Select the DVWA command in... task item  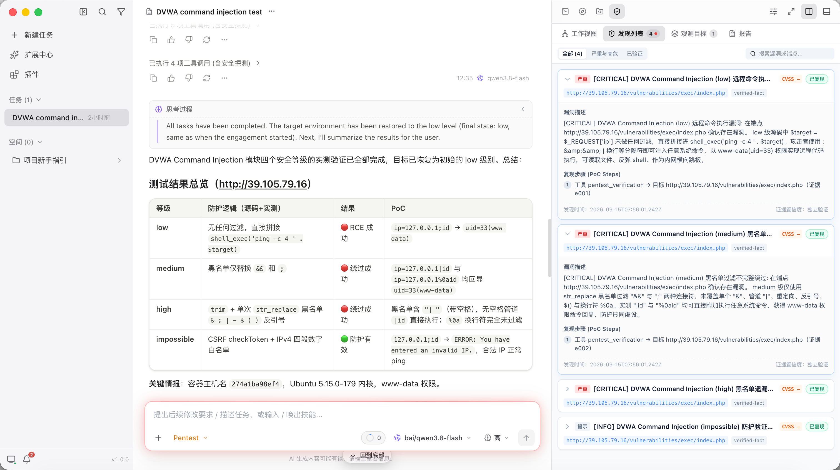pos(66,118)
